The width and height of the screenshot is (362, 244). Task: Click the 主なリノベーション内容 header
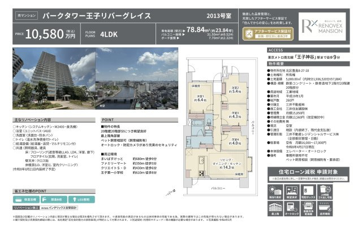tap(54, 120)
